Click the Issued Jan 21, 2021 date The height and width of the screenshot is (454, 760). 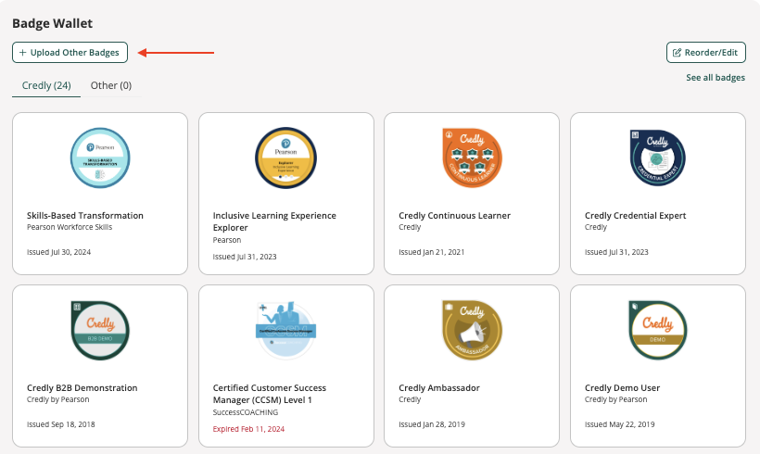click(431, 252)
